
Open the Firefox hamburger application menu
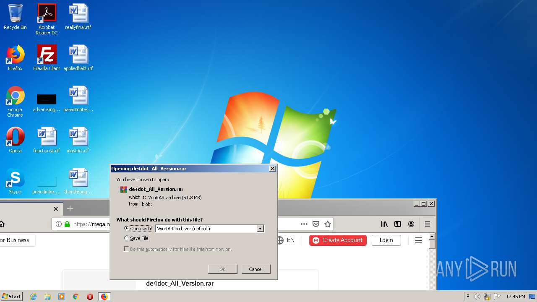(x=428, y=224)
